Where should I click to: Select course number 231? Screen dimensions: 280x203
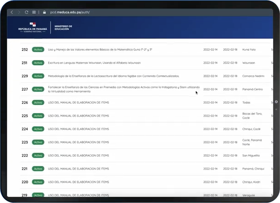click(24, 63)
